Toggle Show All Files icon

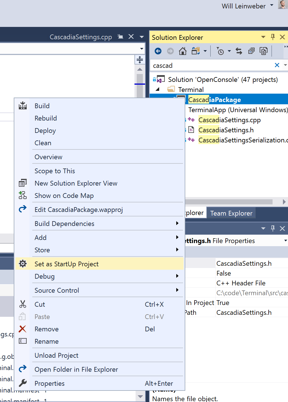264,51
